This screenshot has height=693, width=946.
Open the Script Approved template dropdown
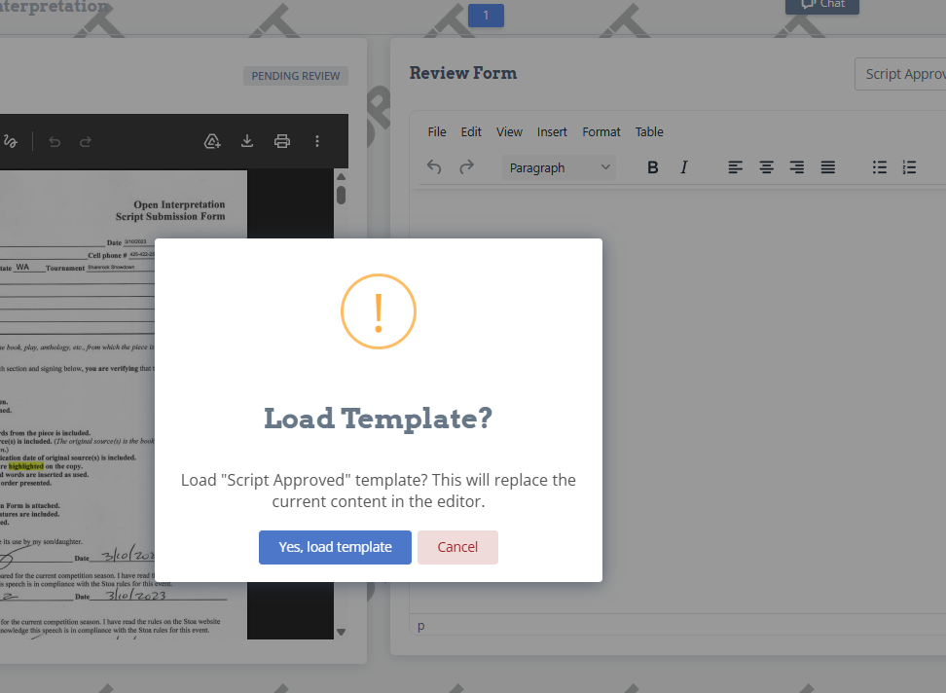pos(900,74)
